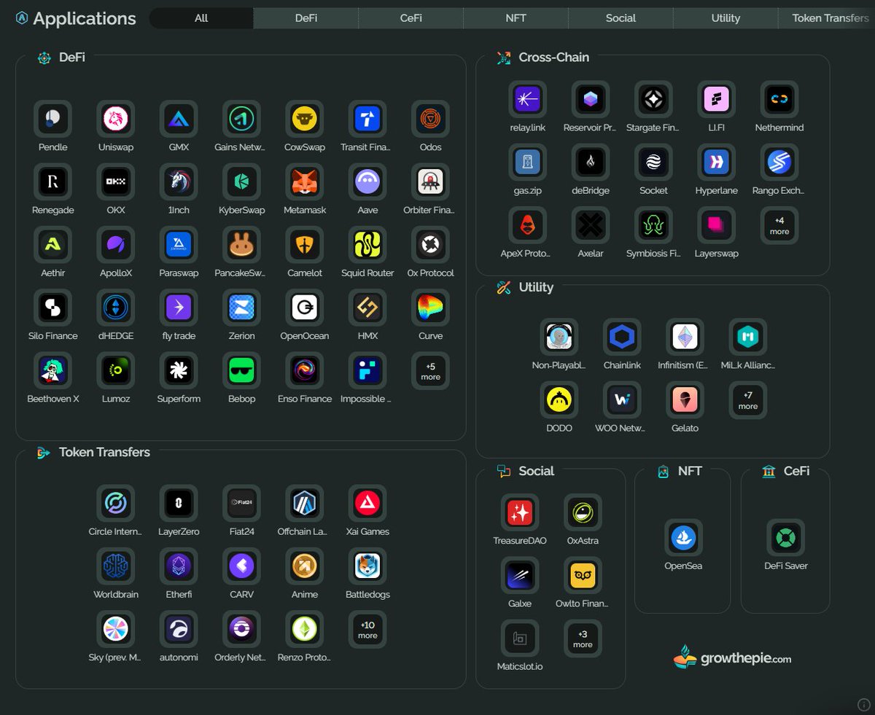The image size is (875, 715).
Task: Select the Xai Games icon
Action: coord(367,503)
